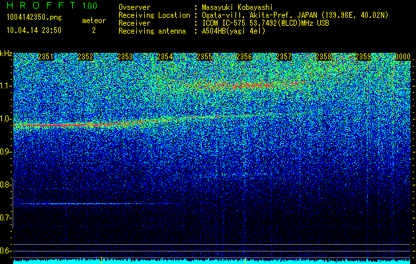The image size is (416, 264).
Task: Click the 1.0 kHz axis label
Action: click(6, 119)
